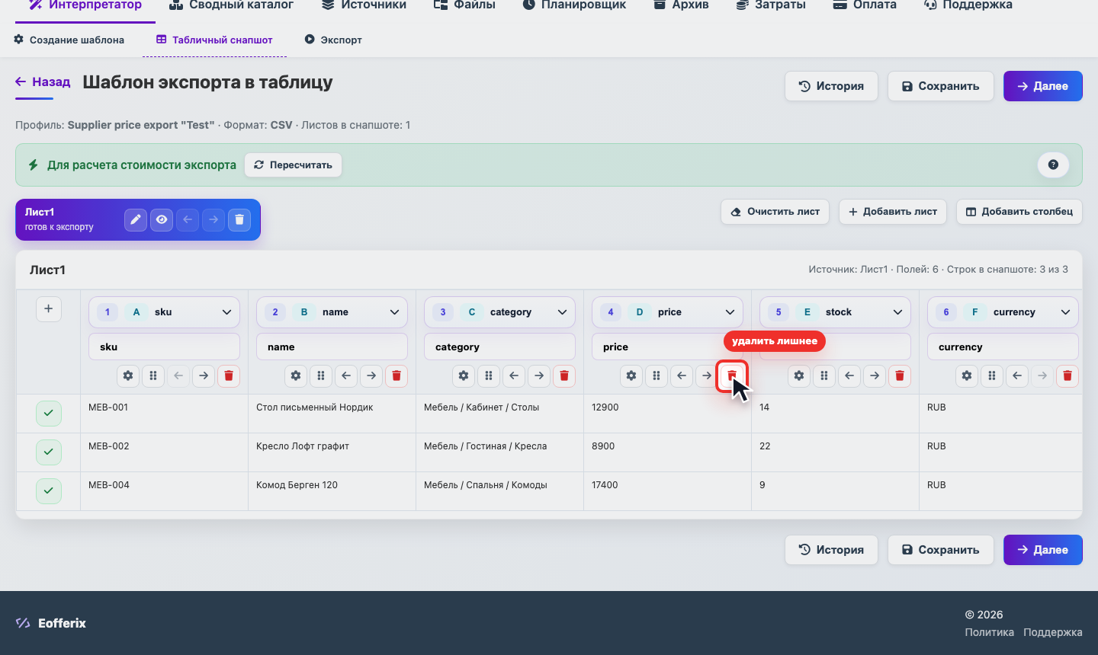The width and height of the screenshot is (1098, 655).
Task: Switch to the Экспорт tab
Action: click(333, 40)
